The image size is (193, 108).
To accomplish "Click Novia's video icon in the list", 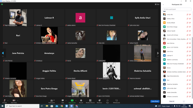I will point(190,68).
